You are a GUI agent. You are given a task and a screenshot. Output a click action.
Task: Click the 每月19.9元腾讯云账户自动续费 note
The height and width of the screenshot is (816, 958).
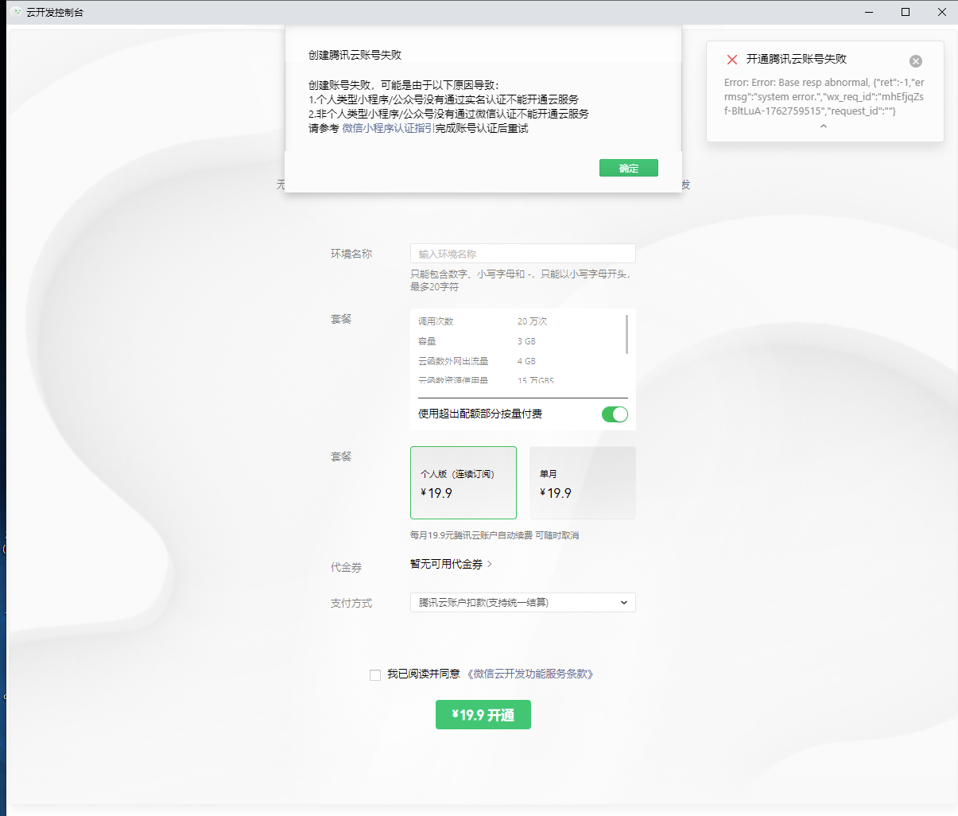click(495, 535)
